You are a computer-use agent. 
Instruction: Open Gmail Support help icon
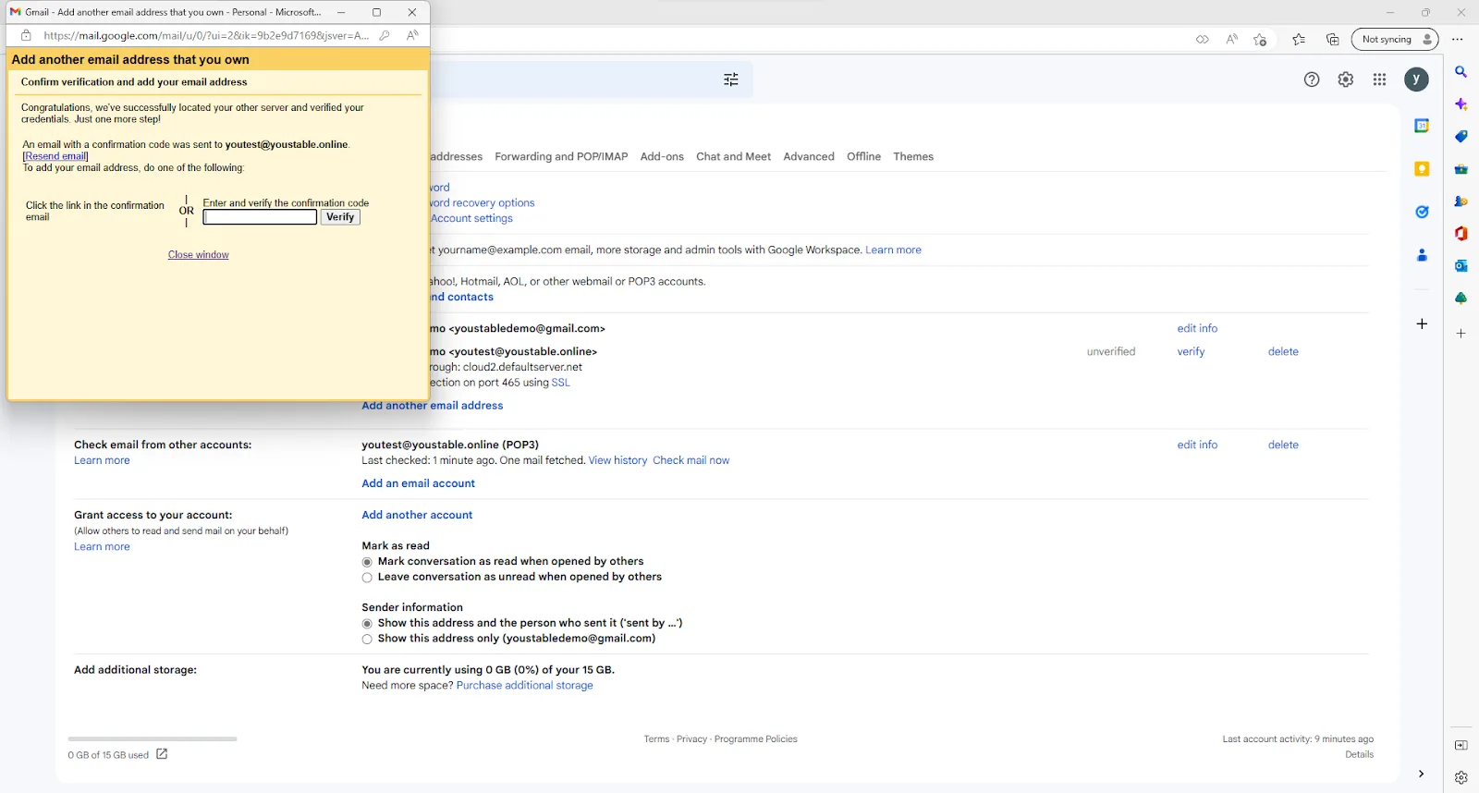[x=1312, y=79]
